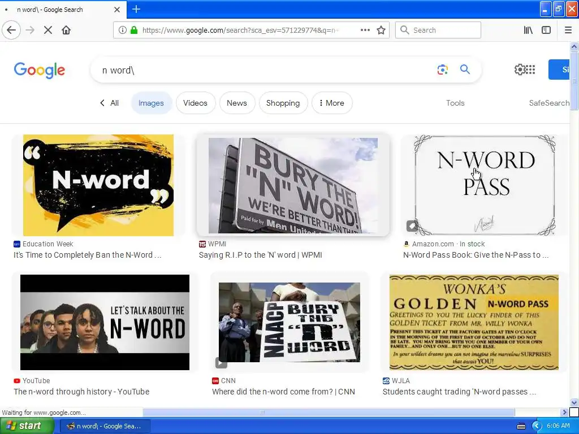Screen dimensions: 579x434
Task: Select the Images tab
Action: click(x=151, y=103)
